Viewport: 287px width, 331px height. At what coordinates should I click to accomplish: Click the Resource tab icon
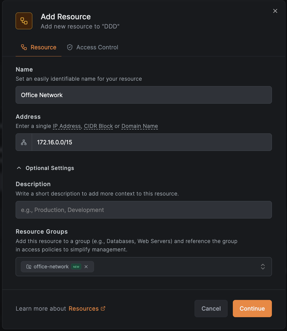(x=24, y=47)
